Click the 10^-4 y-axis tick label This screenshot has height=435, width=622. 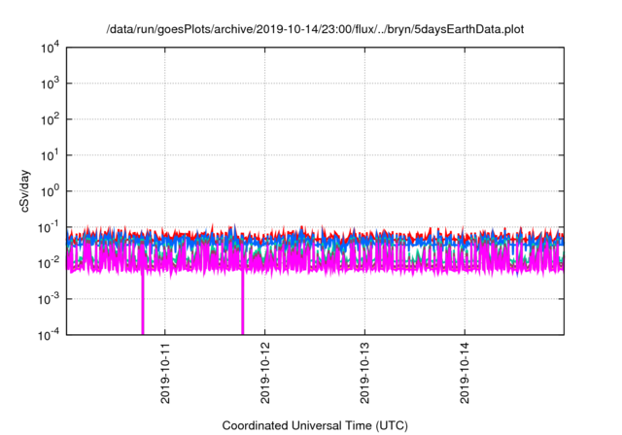pyautogui.click(x=49, y=336)
